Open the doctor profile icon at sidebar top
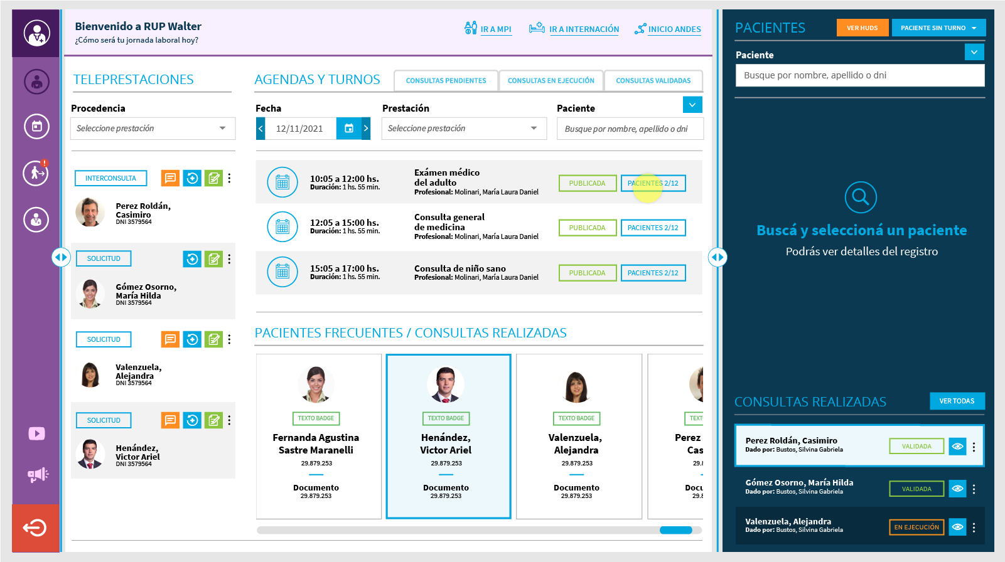The image size is (1005, 562). tap(36, 33)
